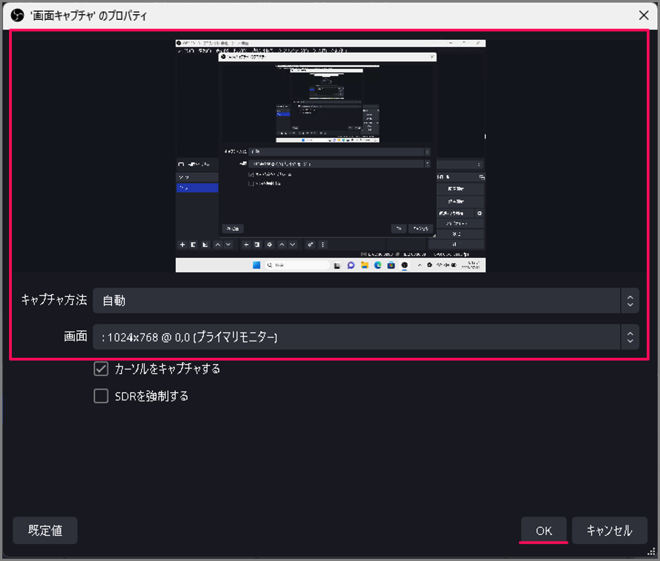Confirm settings with the OK button

coord(543,530)
